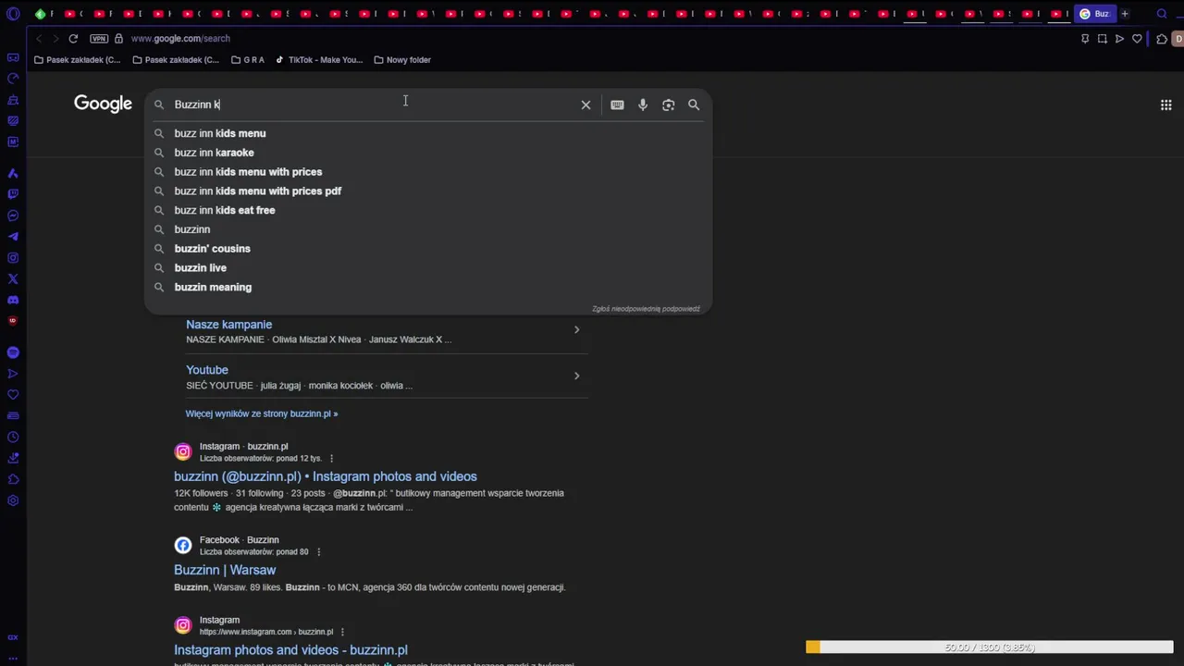The image size is (1184, 666).
Task: Clear the Google search box
Action: pyautogui.click(x=586, y=105)
